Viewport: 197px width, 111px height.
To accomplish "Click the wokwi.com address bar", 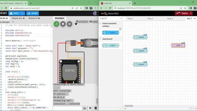I will click(x=42, y=8).
